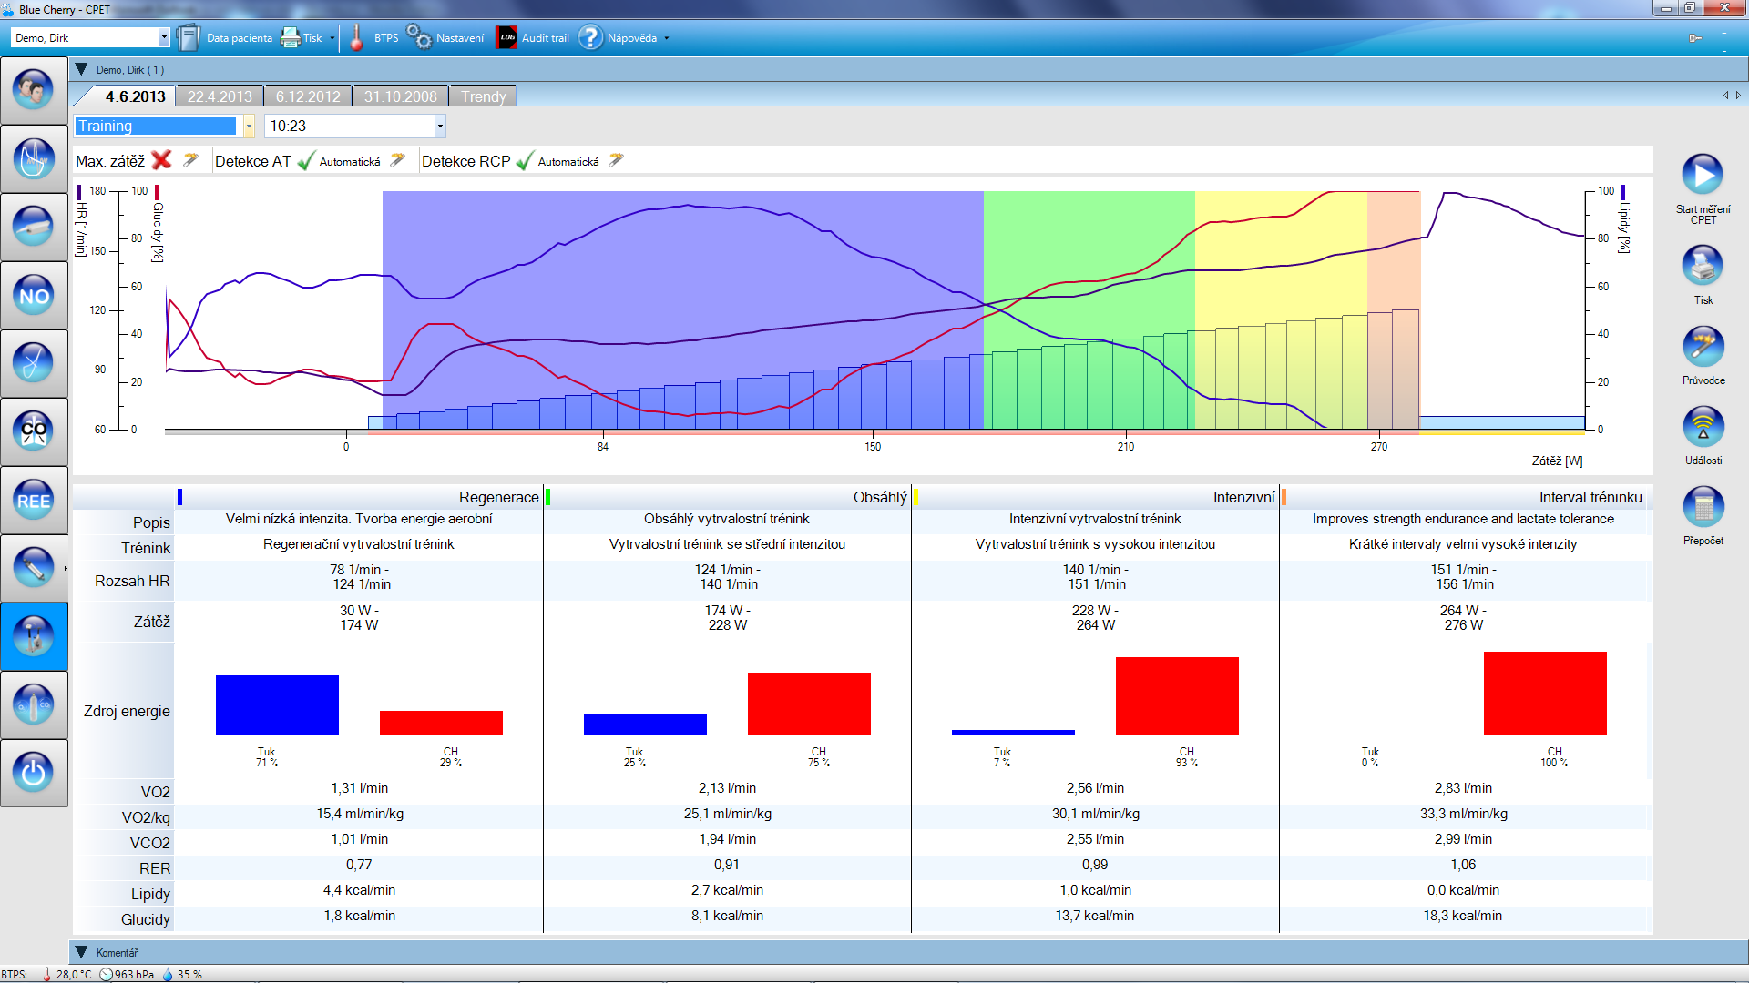
Task: Open the Training dropdown list
Action: click(x=249, y=127)
